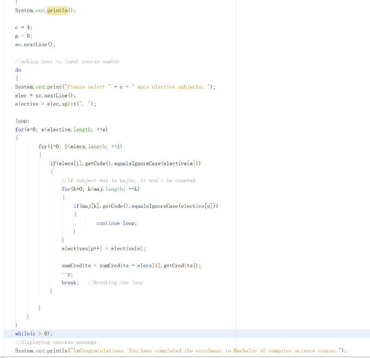Click 'Bachelor of computer science course' text
This screenshot has height=358, width=370.
285,351
